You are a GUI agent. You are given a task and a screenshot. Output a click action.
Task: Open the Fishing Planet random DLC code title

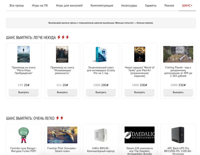178,72
